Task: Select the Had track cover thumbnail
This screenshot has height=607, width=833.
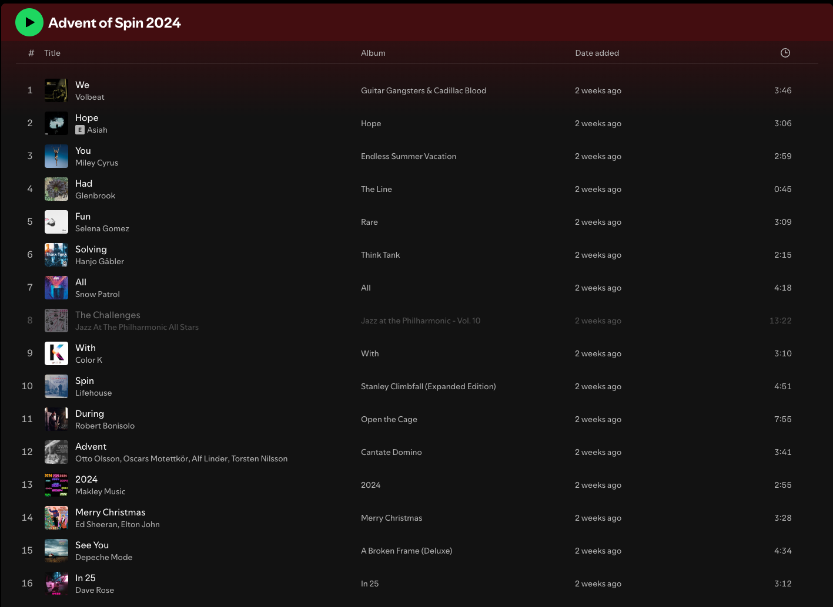Action: [x=56, y=189]
